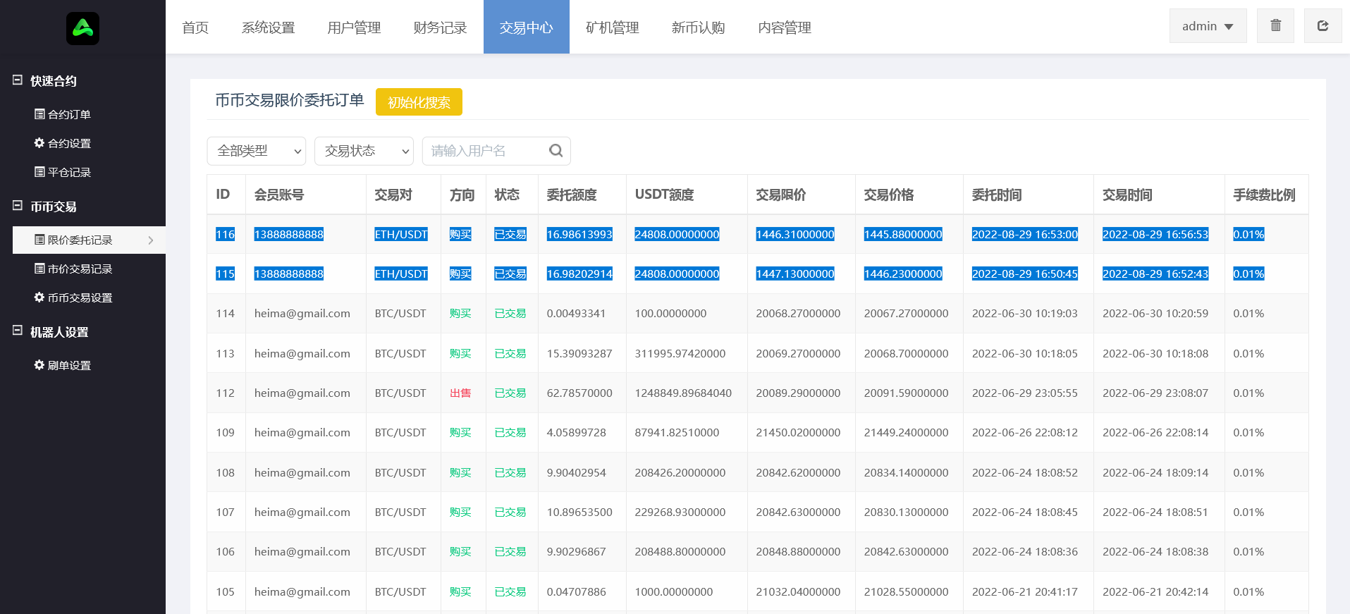Screen dimensions: 1350x614
Task: Open the 交易状态 dropdown filter
Action: coord(364,151)
